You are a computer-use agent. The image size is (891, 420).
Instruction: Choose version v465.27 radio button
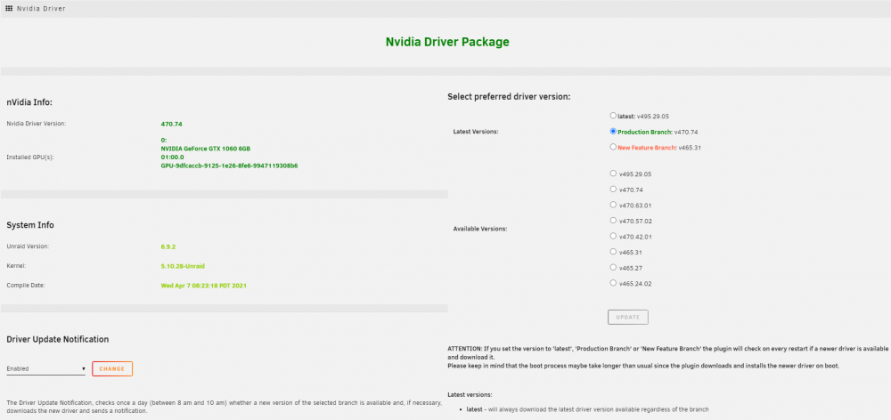coord(613,267)
